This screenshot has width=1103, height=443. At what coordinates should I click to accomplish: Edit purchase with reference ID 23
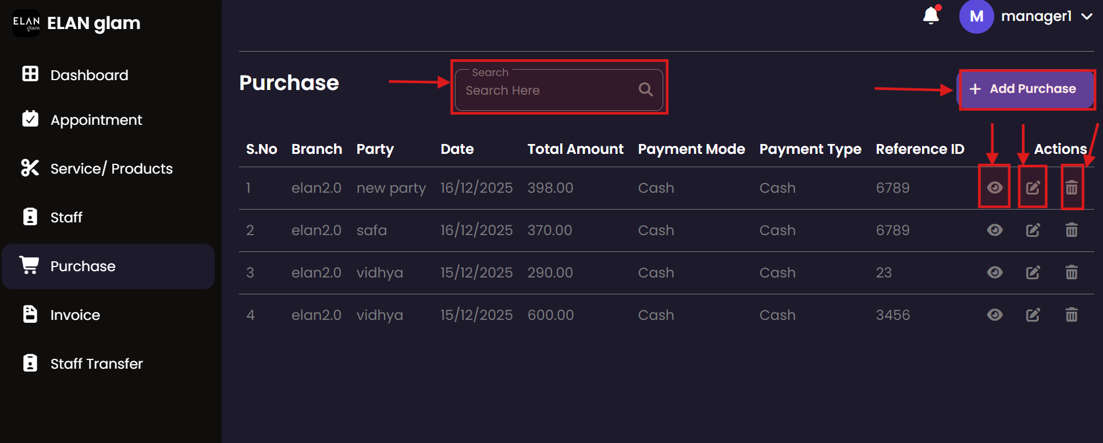click(1033, 273)
